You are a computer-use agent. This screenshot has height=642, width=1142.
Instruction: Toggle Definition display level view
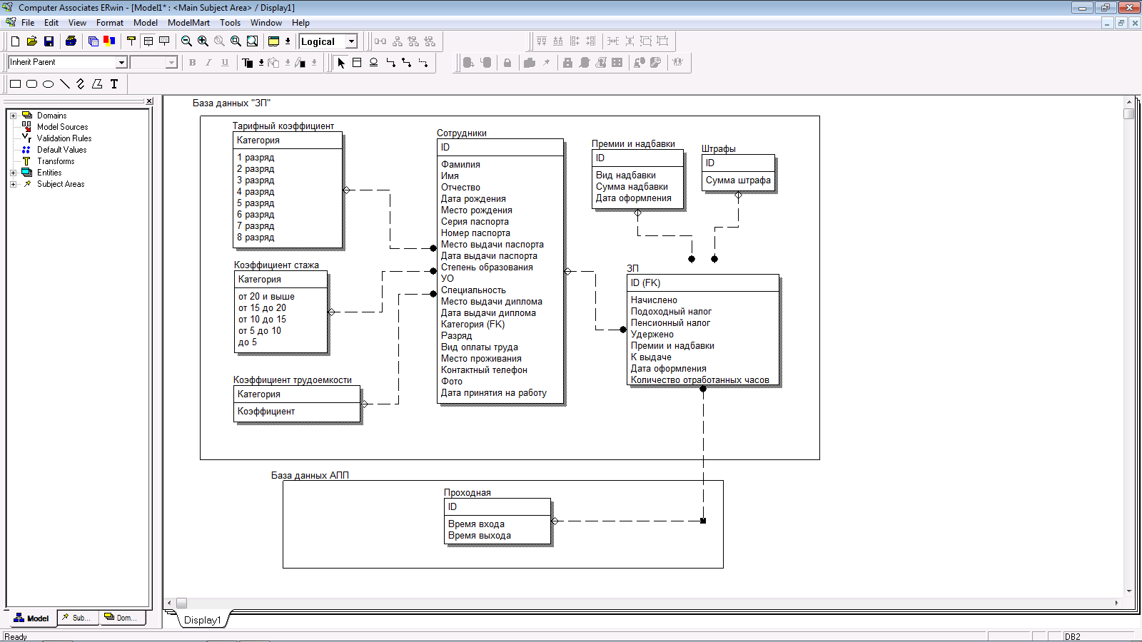click(164, 41)
